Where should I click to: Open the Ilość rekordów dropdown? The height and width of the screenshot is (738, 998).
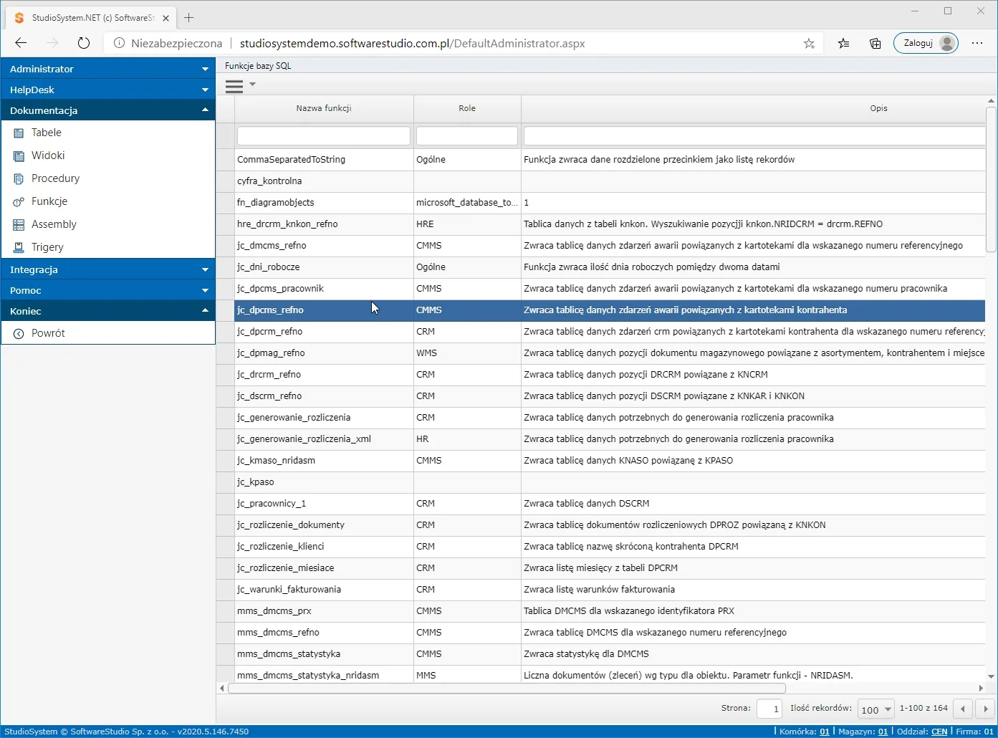point(877,709)
